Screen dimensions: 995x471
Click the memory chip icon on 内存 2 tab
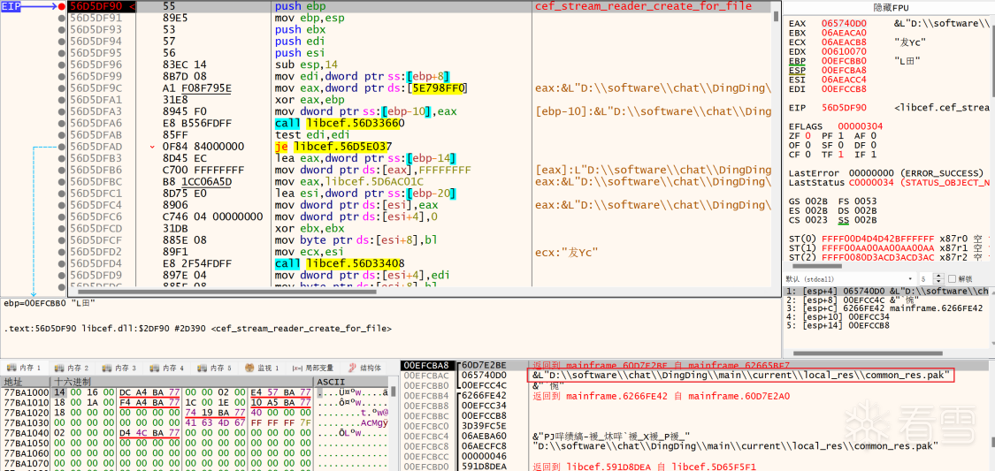tap(59, 368)
